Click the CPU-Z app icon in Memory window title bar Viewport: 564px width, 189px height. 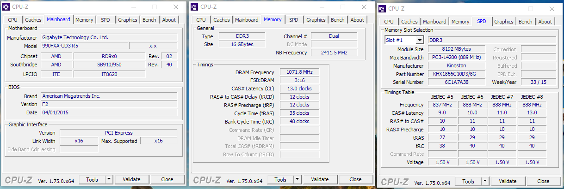click(194, 7)
